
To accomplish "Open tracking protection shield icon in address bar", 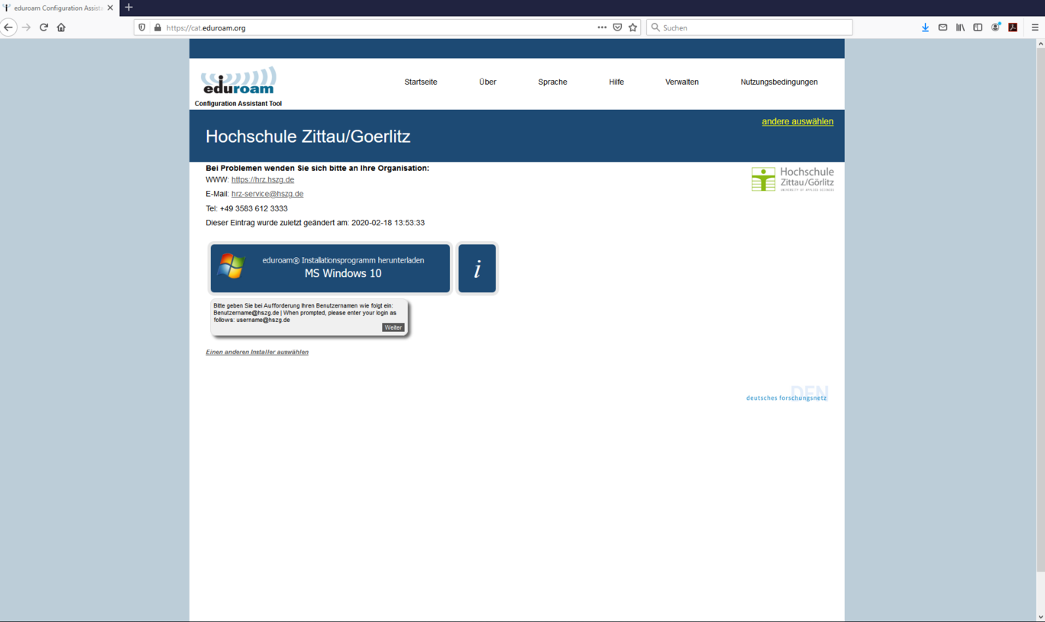I will (142, 27).
